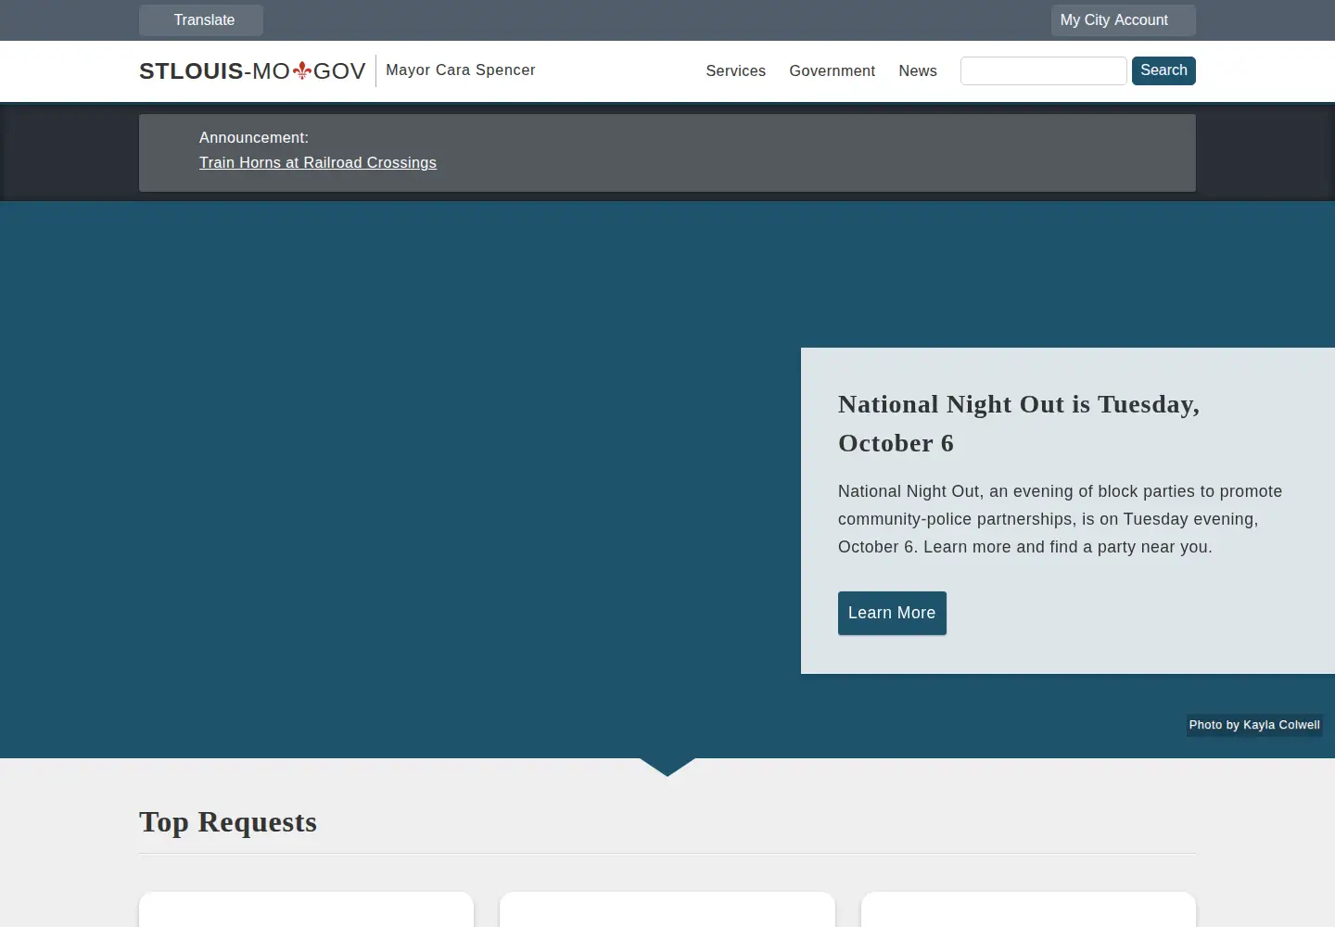Open the News menu
1335x927 pixels.
pyautogui.click(x=918, y=71)
